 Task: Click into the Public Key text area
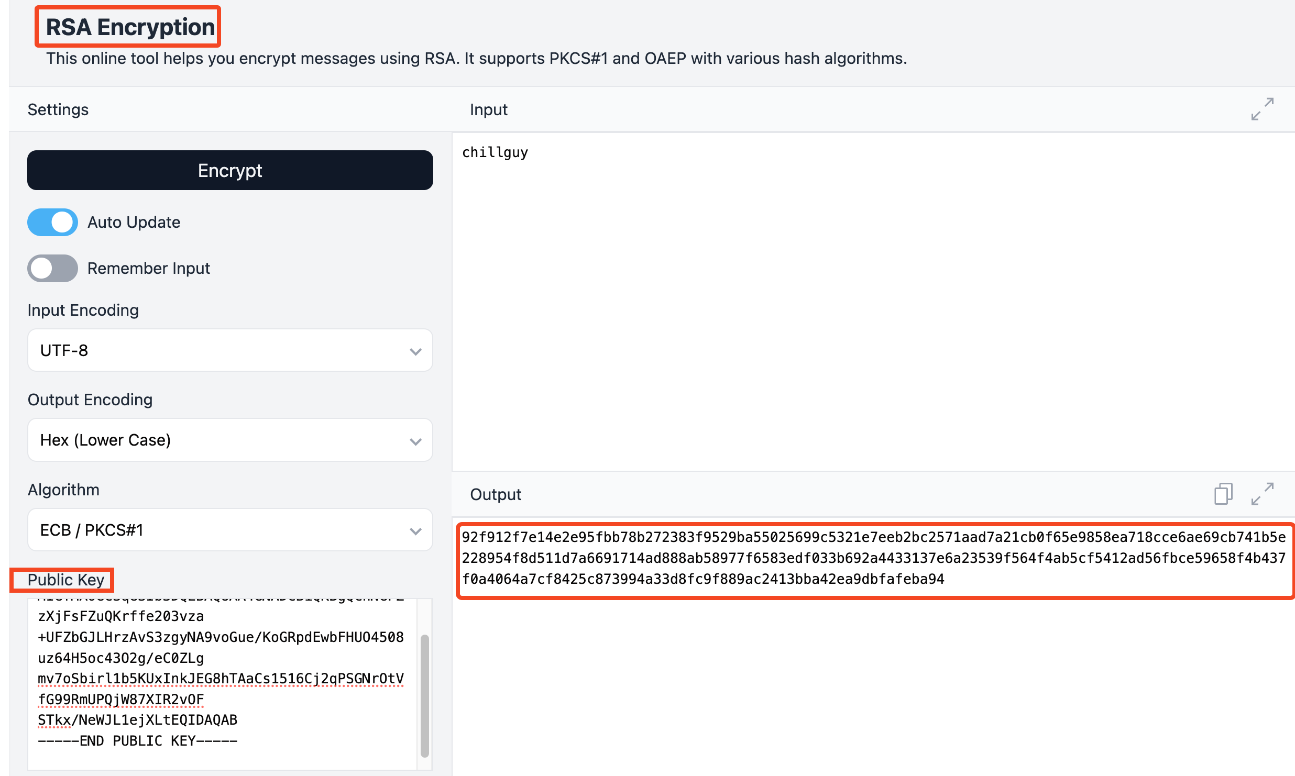[x=220, y=681]
